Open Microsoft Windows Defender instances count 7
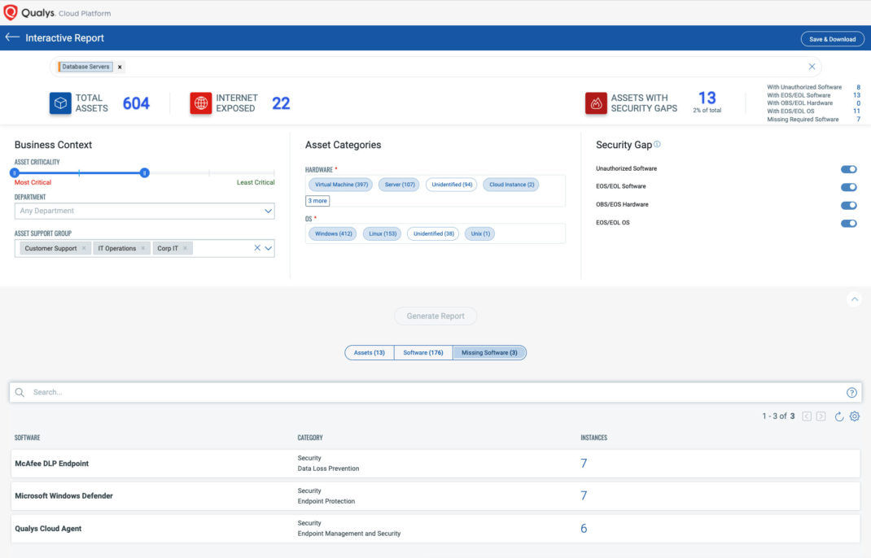Screen dimensions: 871x558 584,496
